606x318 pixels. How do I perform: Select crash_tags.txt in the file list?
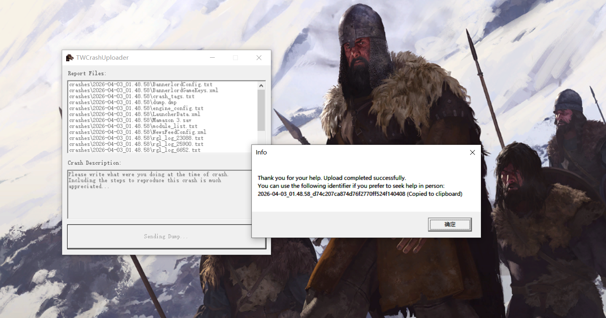[131, 96]
